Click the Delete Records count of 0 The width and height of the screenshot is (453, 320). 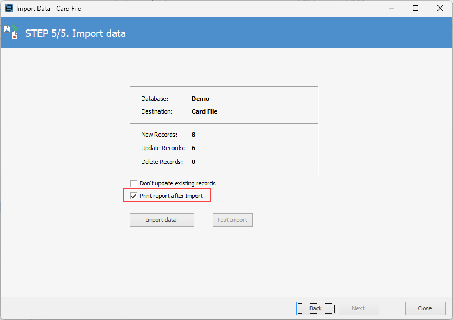point(193,162)
